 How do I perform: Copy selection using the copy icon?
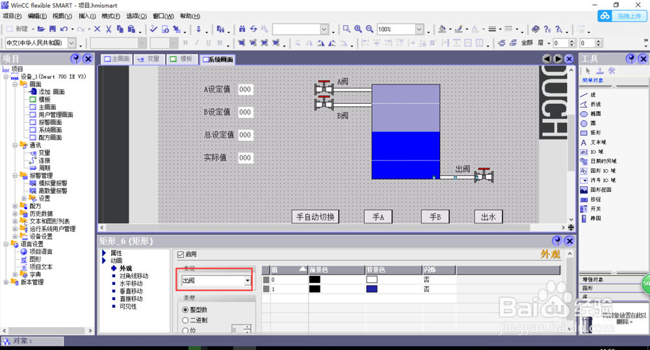120,29
